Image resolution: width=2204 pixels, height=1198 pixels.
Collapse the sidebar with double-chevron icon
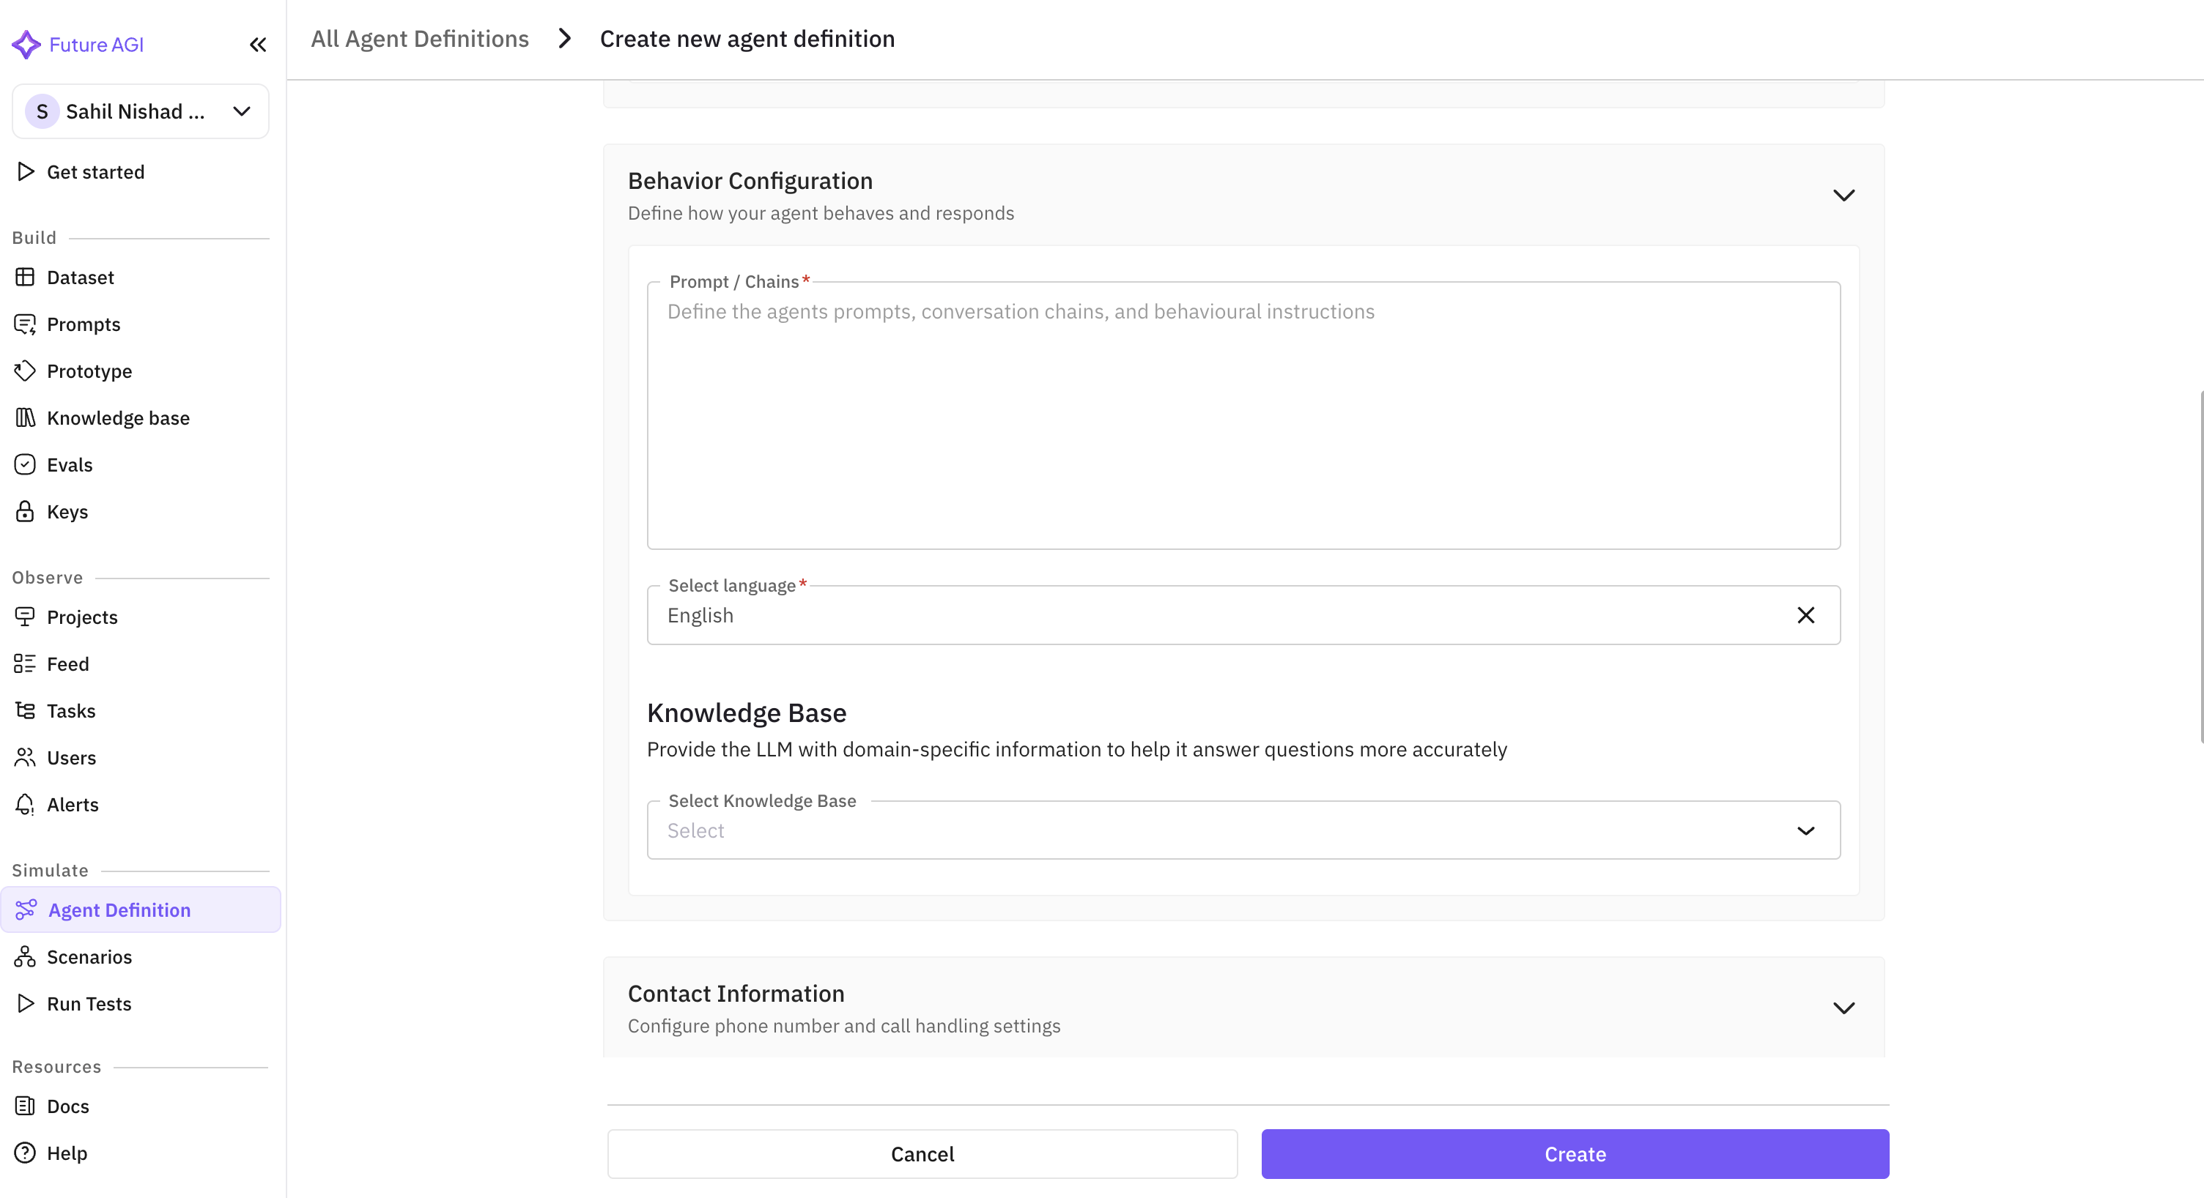[257, 45]
